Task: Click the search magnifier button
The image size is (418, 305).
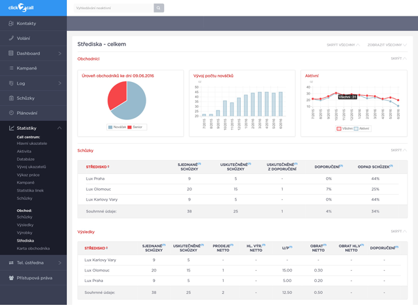Action: coord(159,8)
